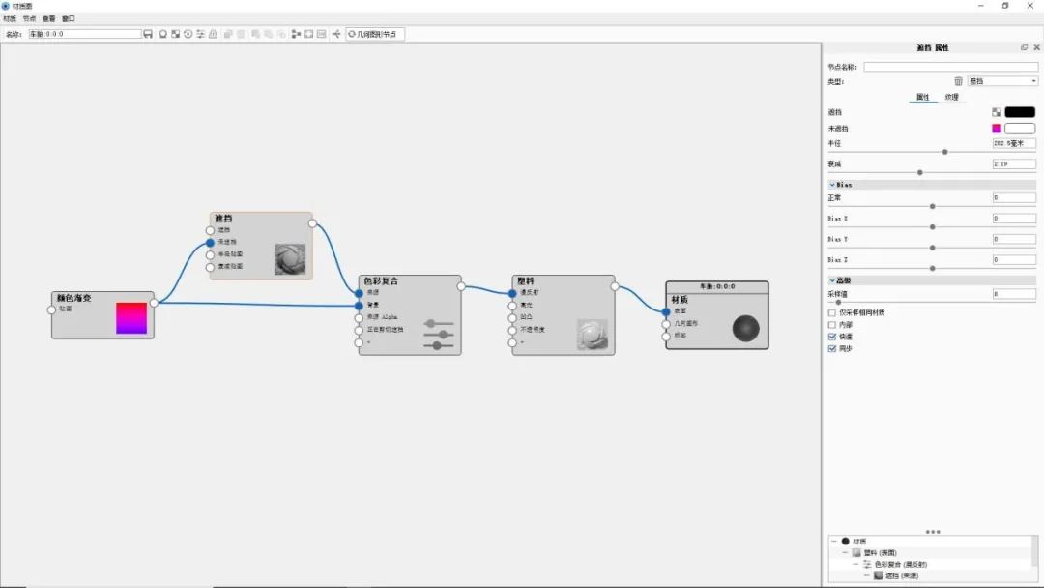Click the sliders icon on the 色彩复合 node
This screenshot has height=588, width=1044.
coord(439,335)
